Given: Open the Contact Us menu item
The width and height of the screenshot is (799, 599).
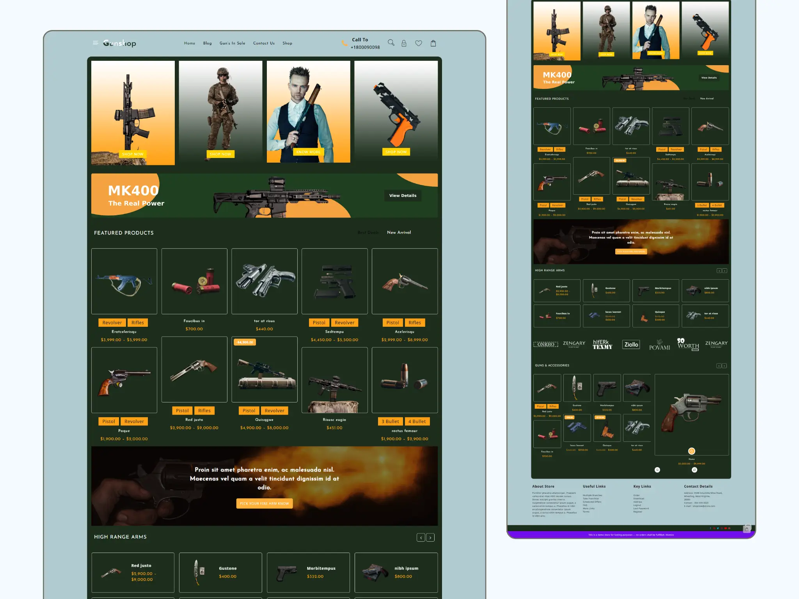Looking at the screenshot, I should (x=264, y=43).
